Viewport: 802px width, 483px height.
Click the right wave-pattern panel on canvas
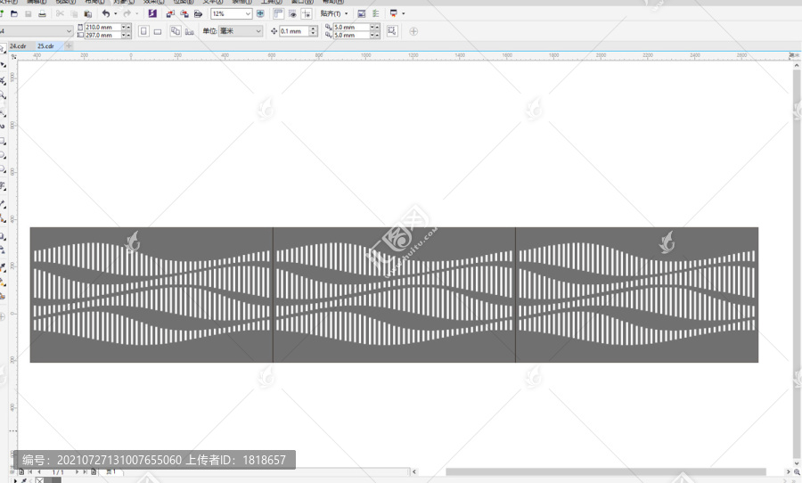637,295
